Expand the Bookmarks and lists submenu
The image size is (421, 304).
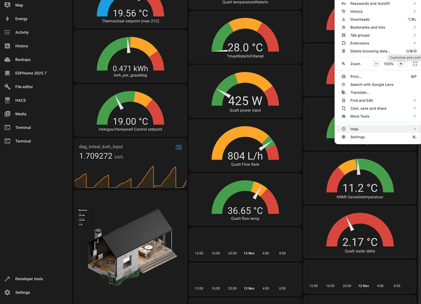coord(378,27)
